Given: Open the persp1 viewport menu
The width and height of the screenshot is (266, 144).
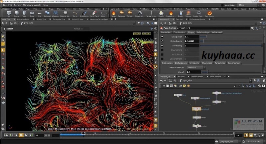Looking at the screenshot, I should [137, 34].
